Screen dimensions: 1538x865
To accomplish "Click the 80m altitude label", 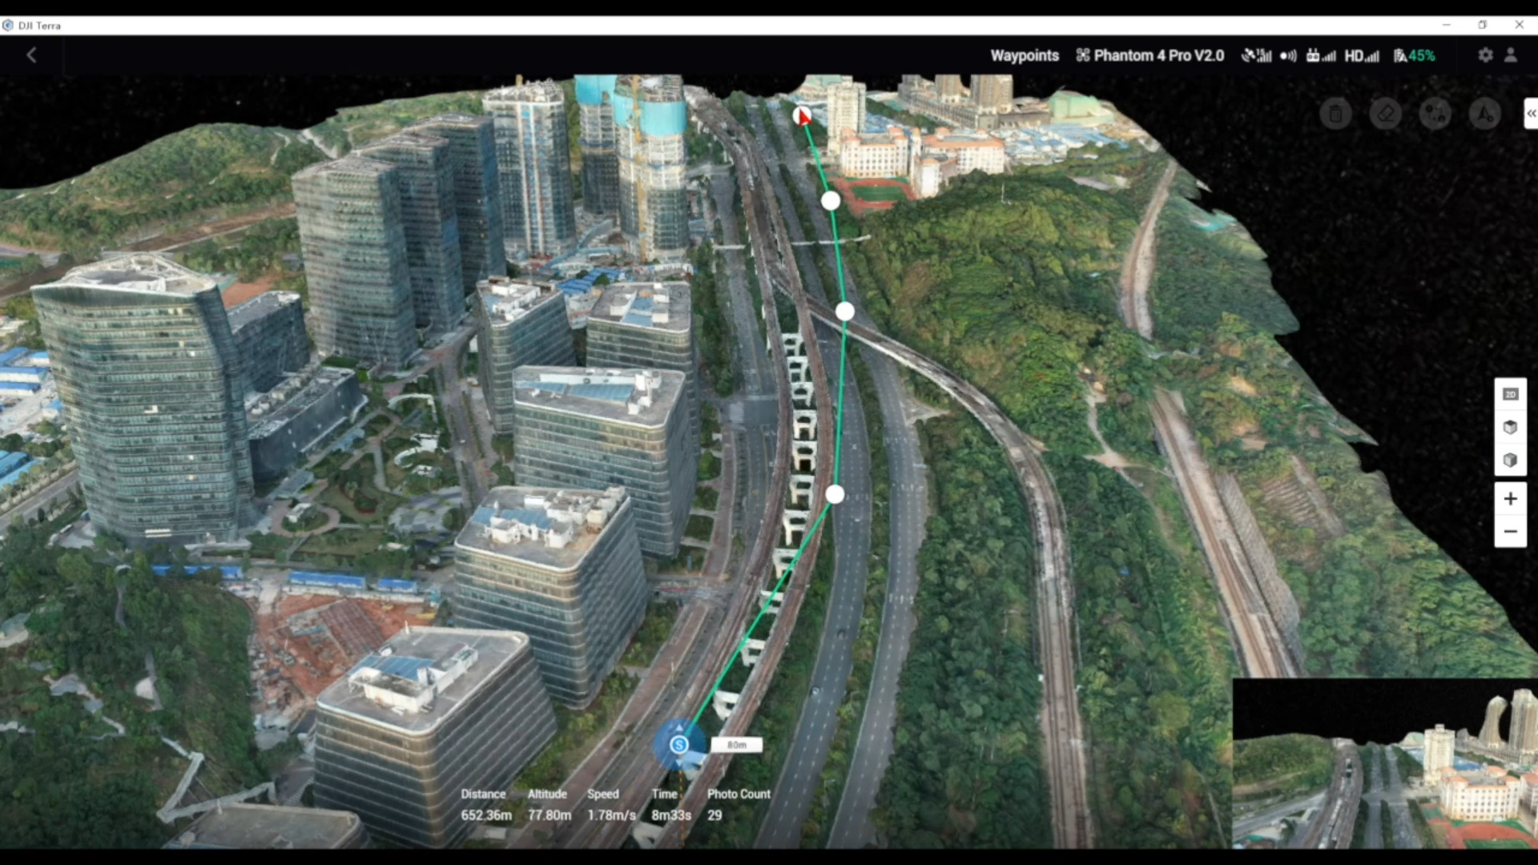I will (736, 745).
